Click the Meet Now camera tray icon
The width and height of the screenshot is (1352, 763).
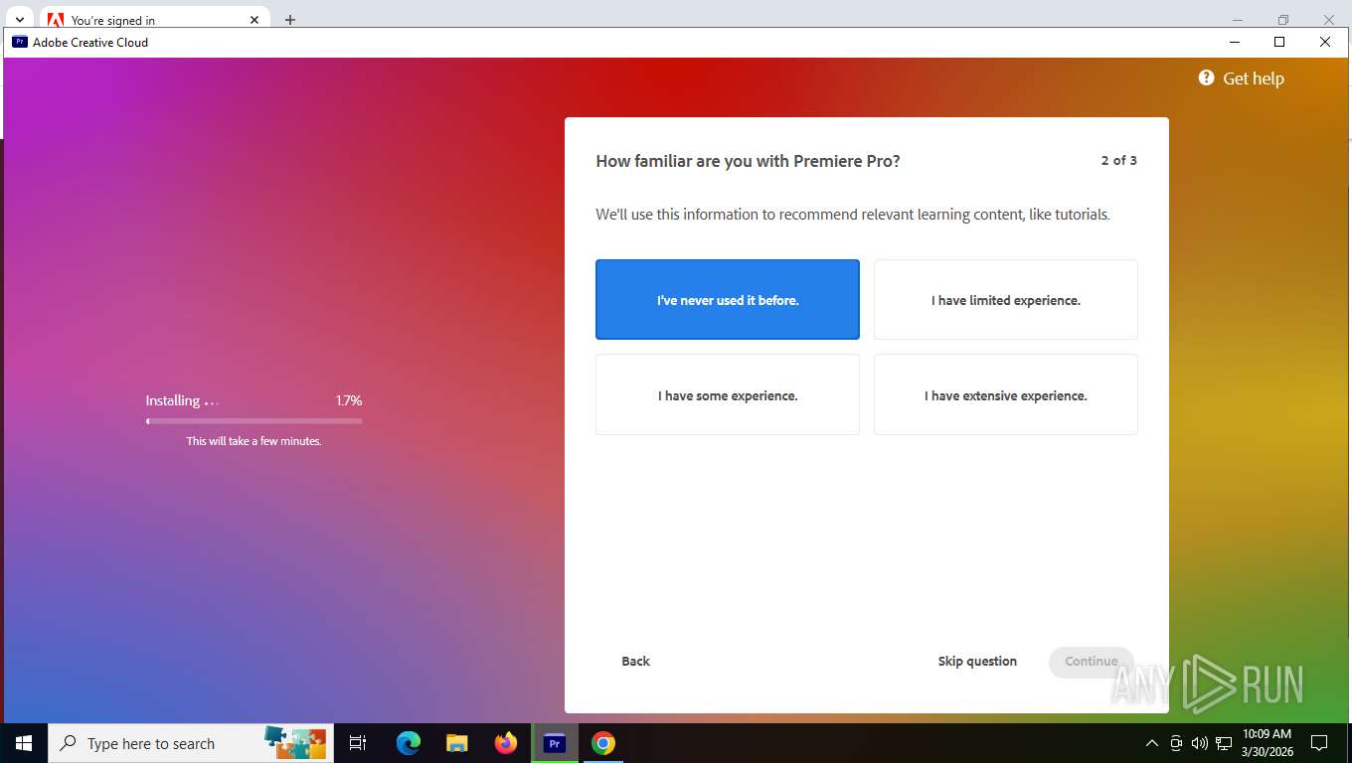click(1176, 743)
